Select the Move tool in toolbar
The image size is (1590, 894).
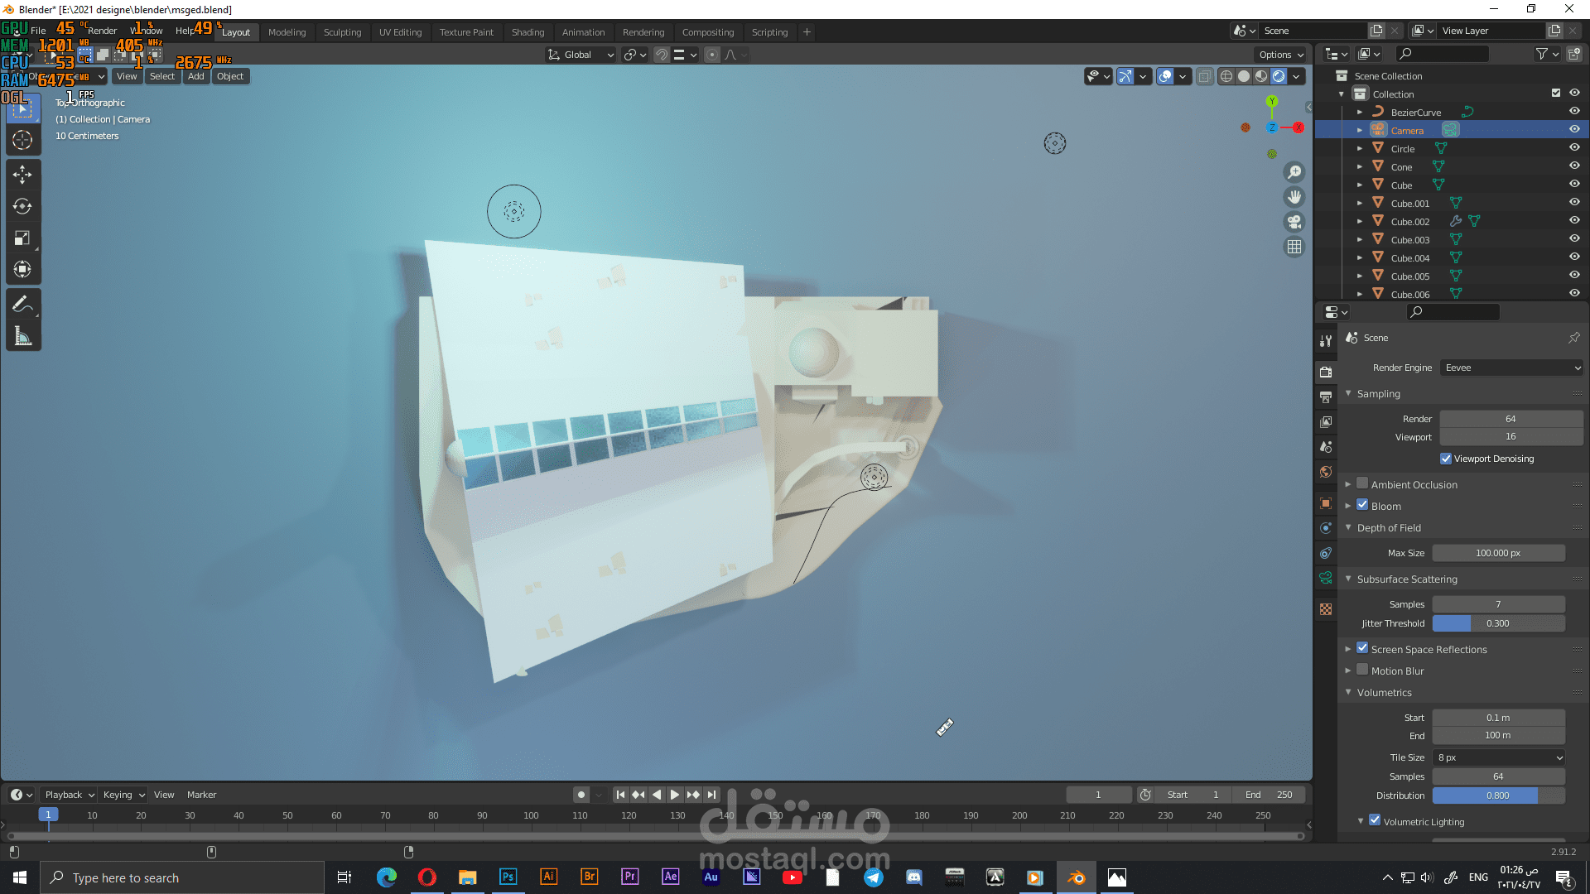click(22, 174)
